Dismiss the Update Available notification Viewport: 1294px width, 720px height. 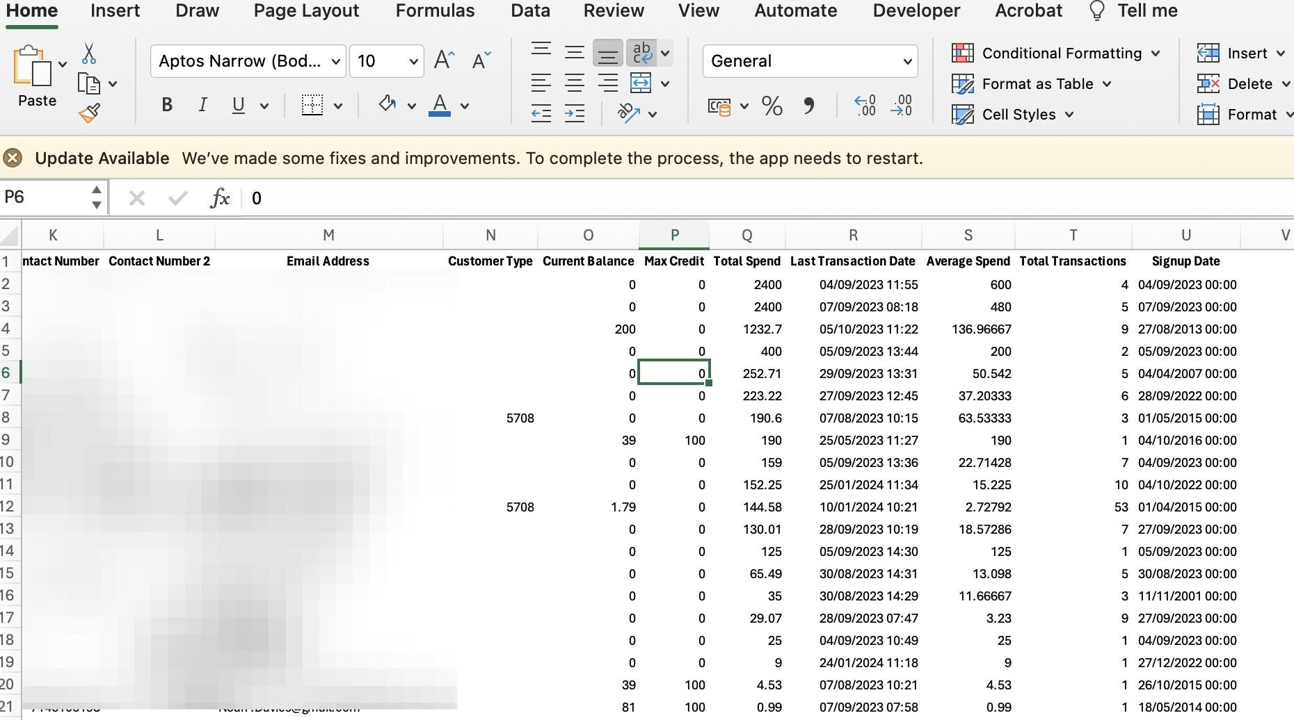13,158
